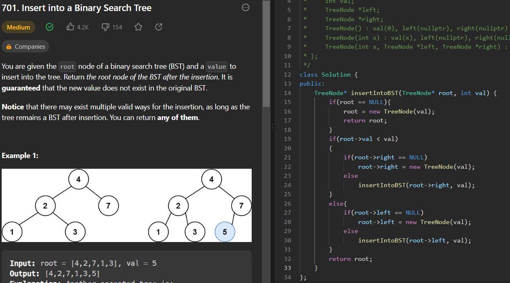Click 'if(root->val < val)' on line 19
Screen dimensions: 510x283
pos(363,139)
